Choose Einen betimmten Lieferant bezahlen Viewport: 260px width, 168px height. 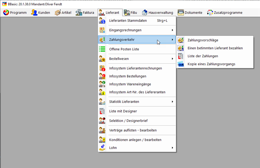click(x=215, y=48)
